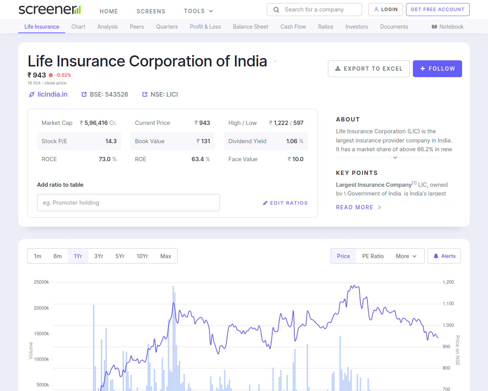This screenshot has height=391, width=488.
Task: Open the Balance Sheet tab
Action: (x=250, y=27)
